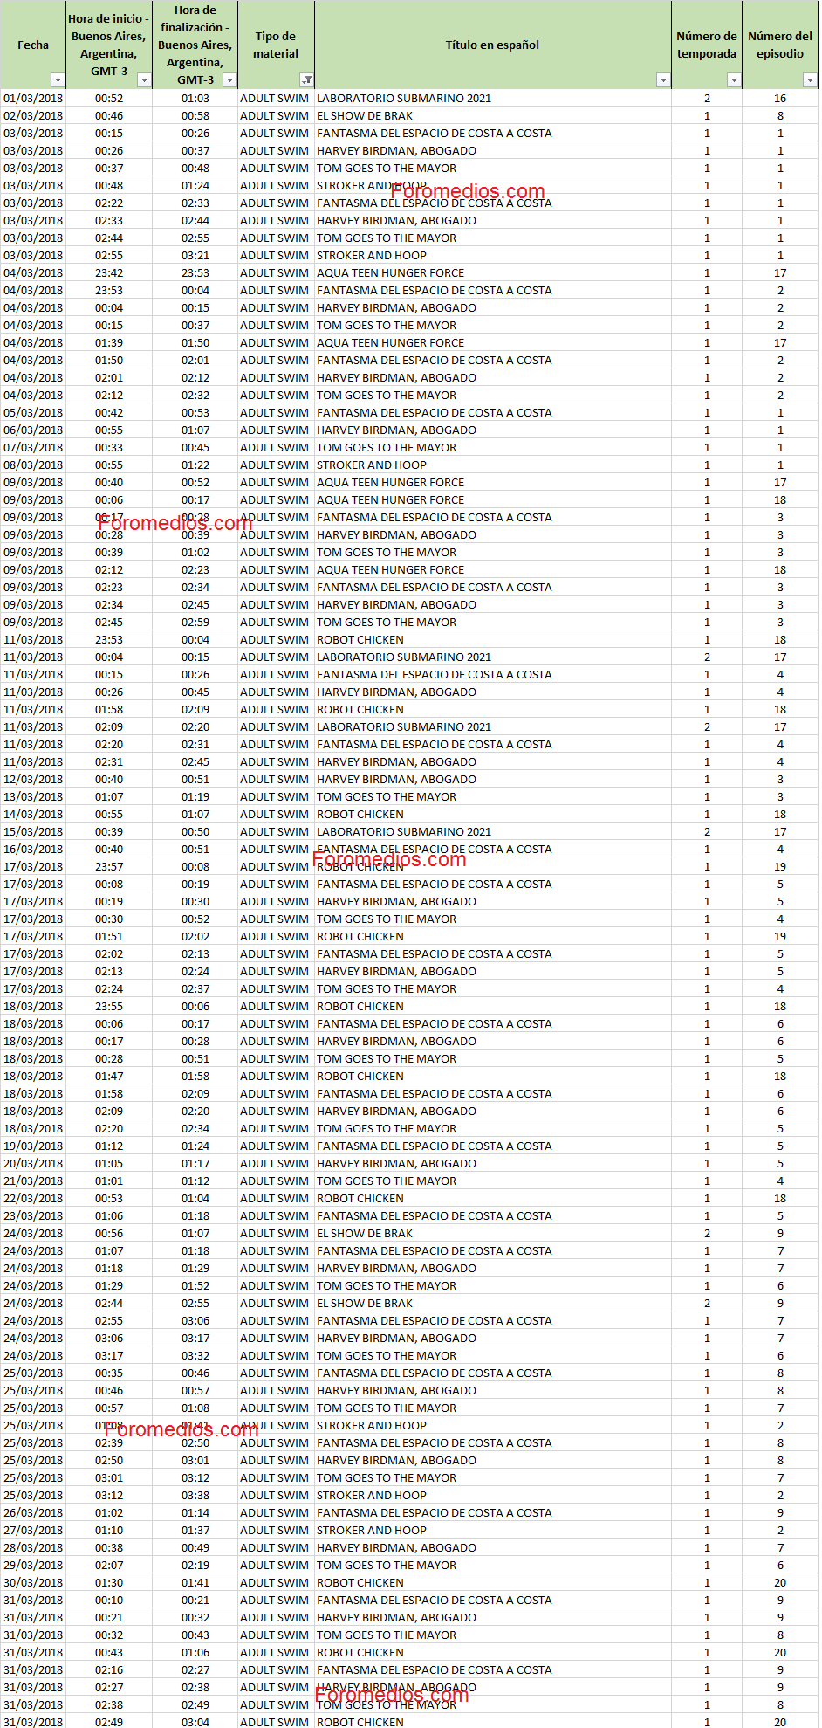This screenshot has height=1728, width=822.
Task: Select episode number 20 in 30/03/2018 row
Action: tap(780, 1582)
